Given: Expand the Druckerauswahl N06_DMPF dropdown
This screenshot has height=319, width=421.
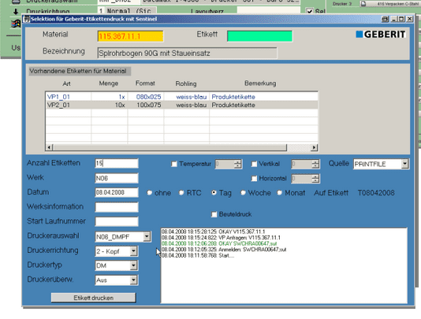Looking at the screenshot, I should pyautogui.click(x=147, y=236).
